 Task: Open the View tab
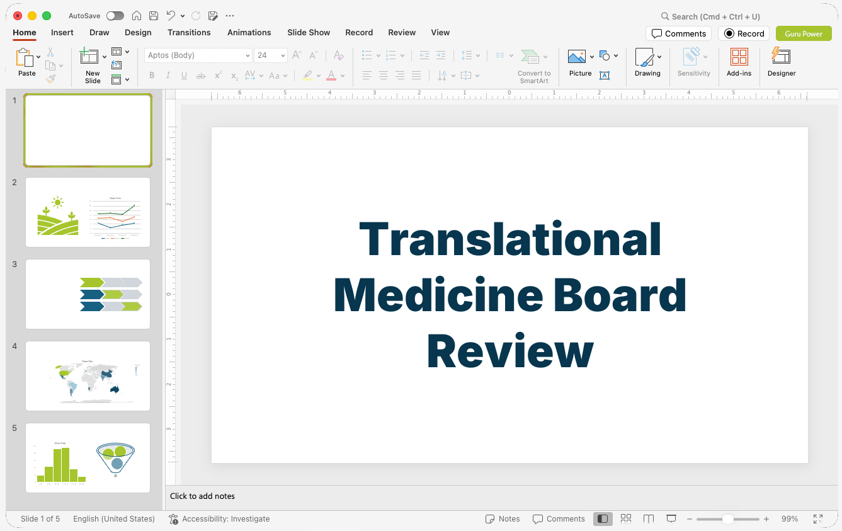[x=440, y=33]
